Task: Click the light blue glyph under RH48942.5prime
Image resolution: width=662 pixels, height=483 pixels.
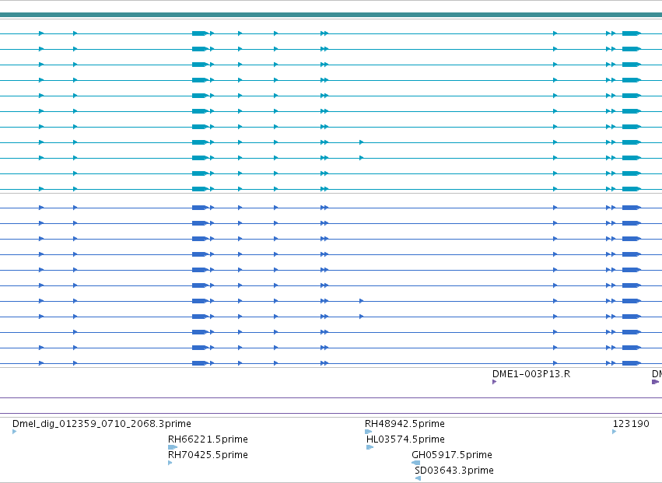Action: click(368, 432)
